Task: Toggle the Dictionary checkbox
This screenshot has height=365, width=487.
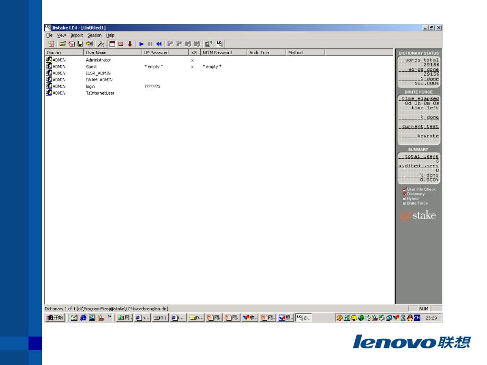Action: pyautogui.click(x=404, y=194)
